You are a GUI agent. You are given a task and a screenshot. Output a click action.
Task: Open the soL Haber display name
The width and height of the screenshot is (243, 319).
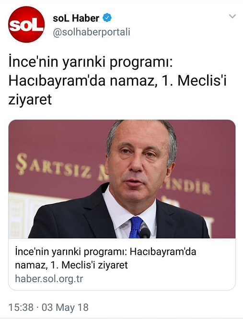76,18
